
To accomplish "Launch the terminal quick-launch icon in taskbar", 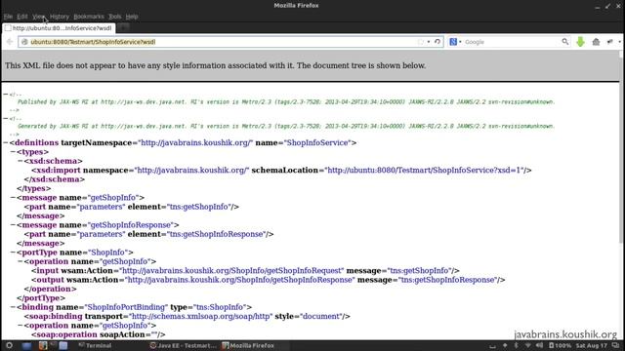I will [x=53, y=345].
